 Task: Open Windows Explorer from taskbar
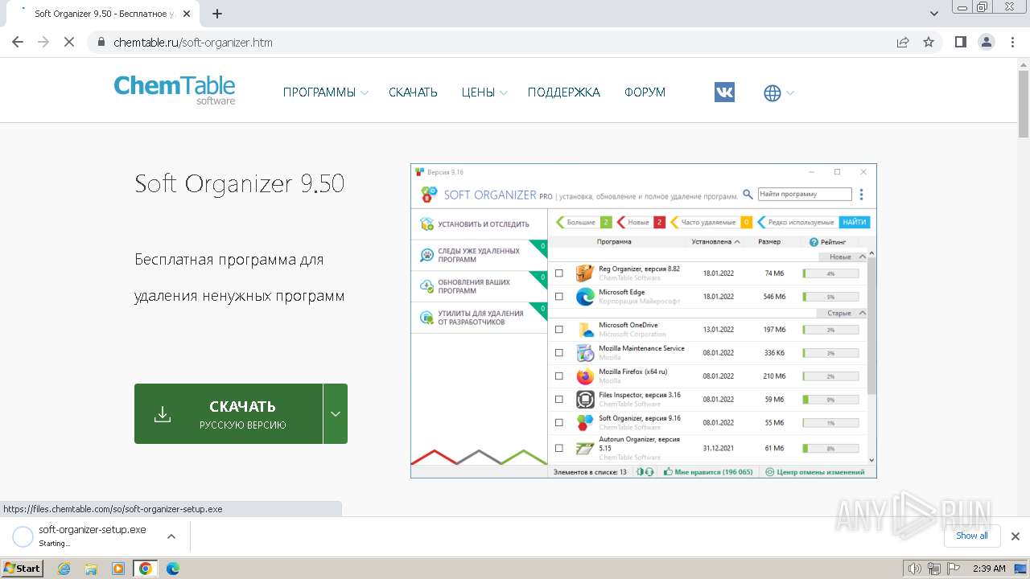91,569
